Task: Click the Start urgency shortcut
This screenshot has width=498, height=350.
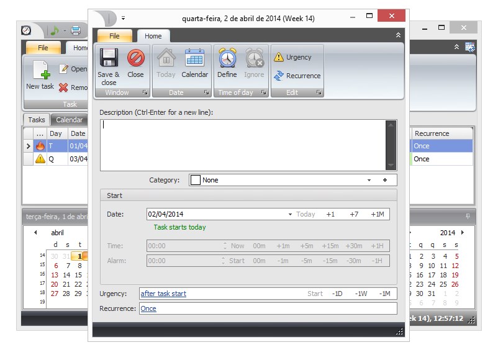Action: [x=315, y=294]
